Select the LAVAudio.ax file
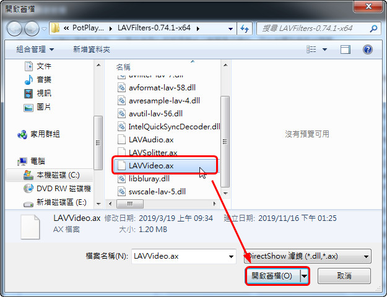 tap(151, 140)
